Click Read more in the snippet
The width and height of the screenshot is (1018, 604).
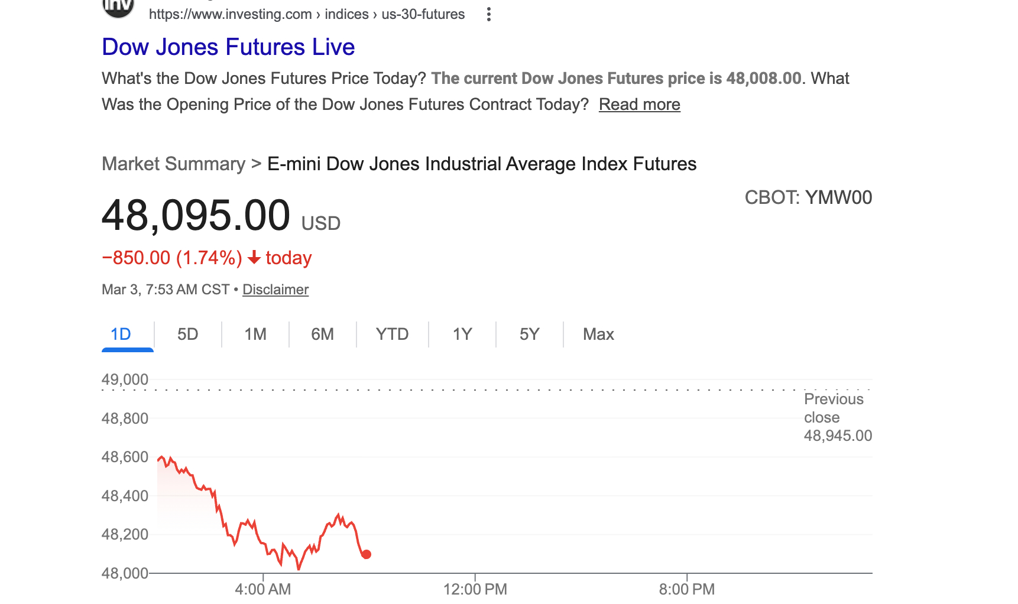pos(639,105)
